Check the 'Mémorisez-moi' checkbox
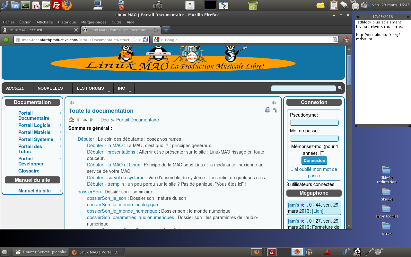The width and height of the screenshot is (411, 257). 322,153
